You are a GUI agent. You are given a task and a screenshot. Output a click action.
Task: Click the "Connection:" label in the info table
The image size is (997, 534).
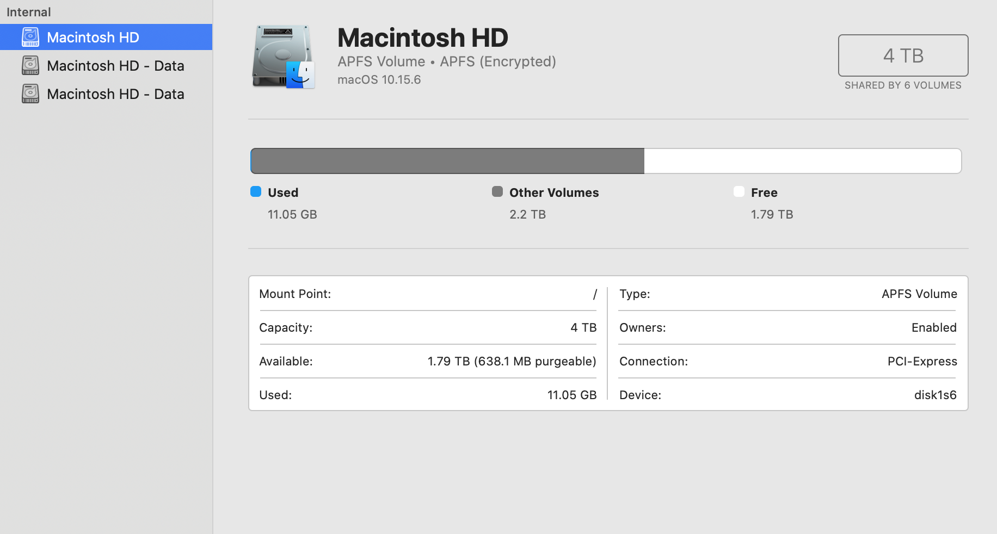tap(654, 361)
